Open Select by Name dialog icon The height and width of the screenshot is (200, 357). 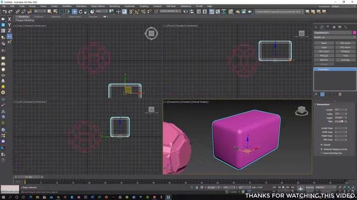pos(55,12)
